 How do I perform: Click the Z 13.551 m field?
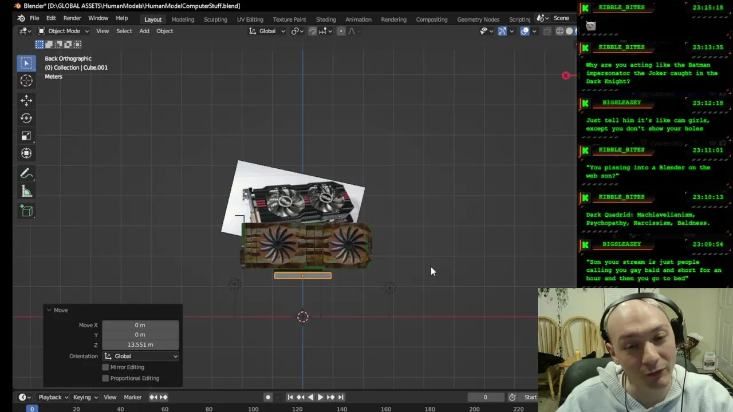coord(140,344)
